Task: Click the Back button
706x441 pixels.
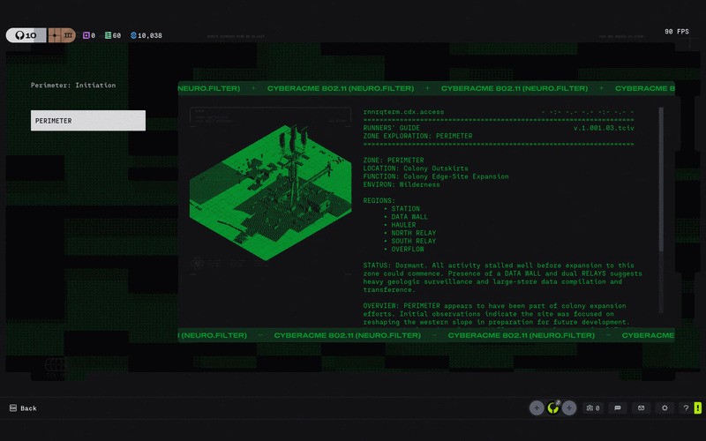Action: tap(23, 408)
